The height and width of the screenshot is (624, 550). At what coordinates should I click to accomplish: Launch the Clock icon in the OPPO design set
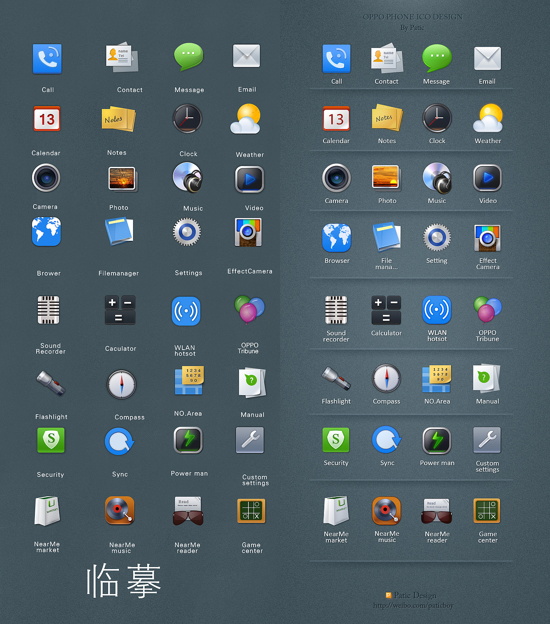(x=437, y=118)
